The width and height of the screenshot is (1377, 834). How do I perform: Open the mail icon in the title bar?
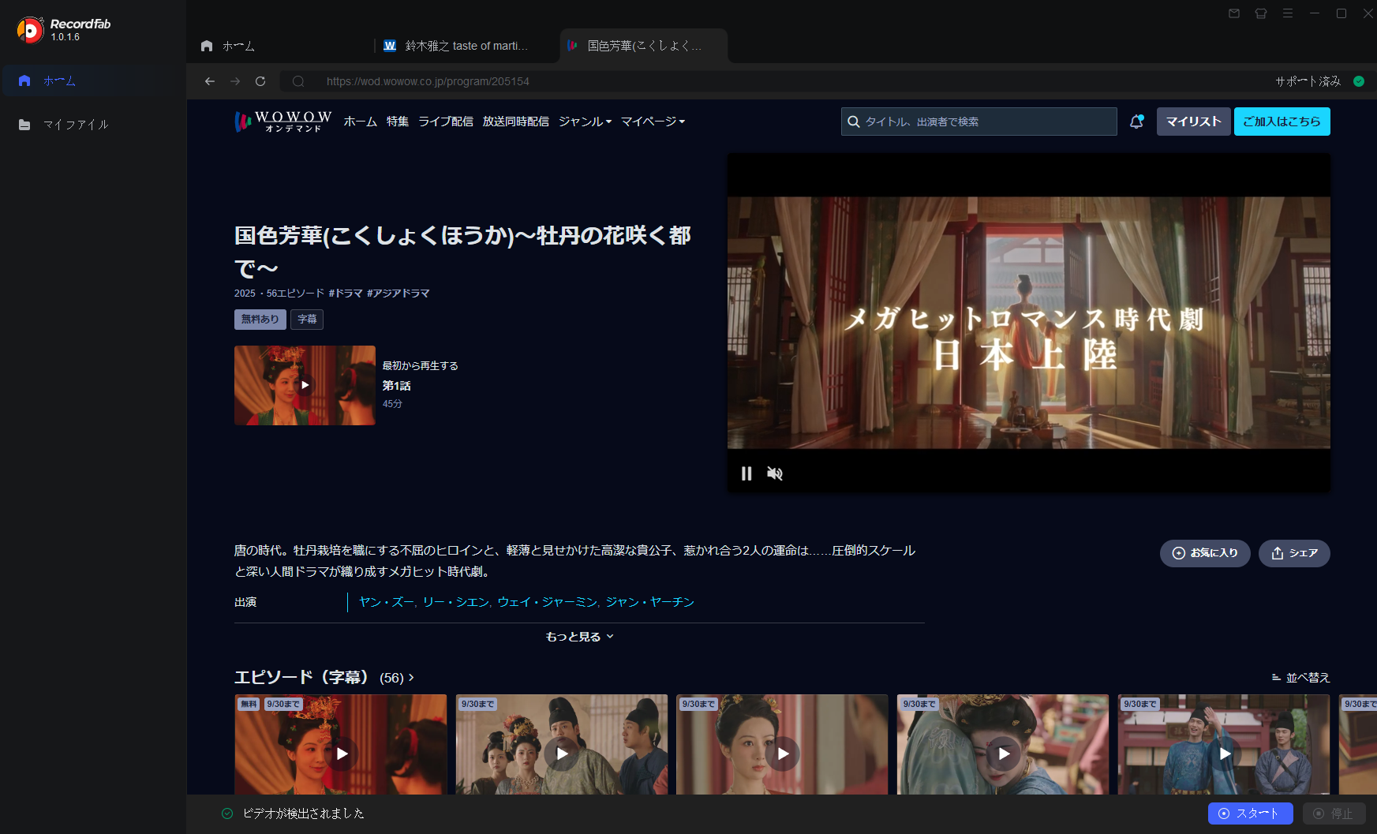pos(1234,13)
